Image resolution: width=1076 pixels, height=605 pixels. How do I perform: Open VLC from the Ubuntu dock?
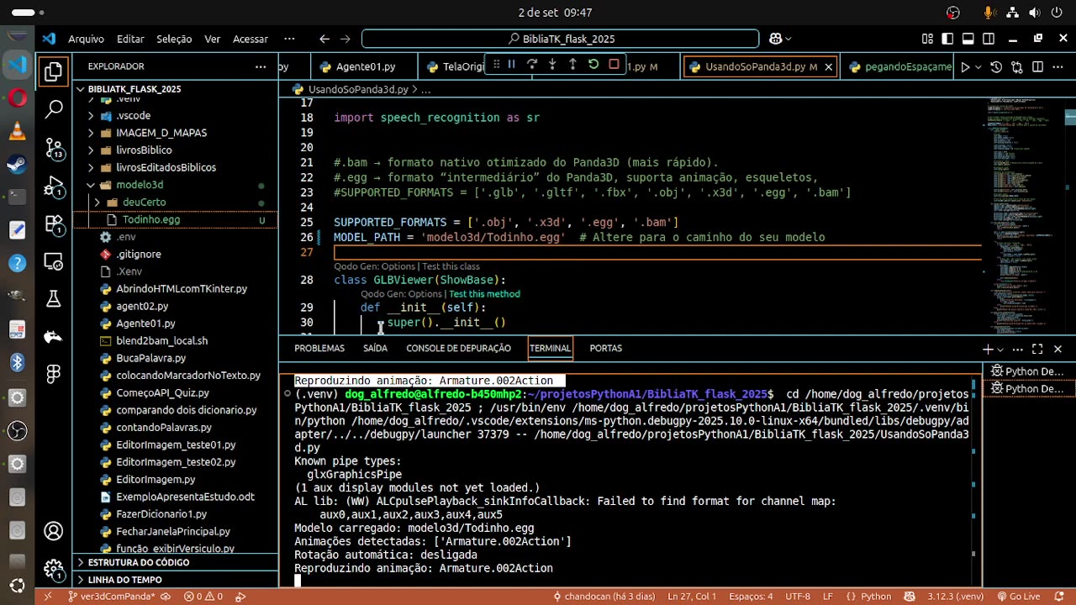coord(17,130)
